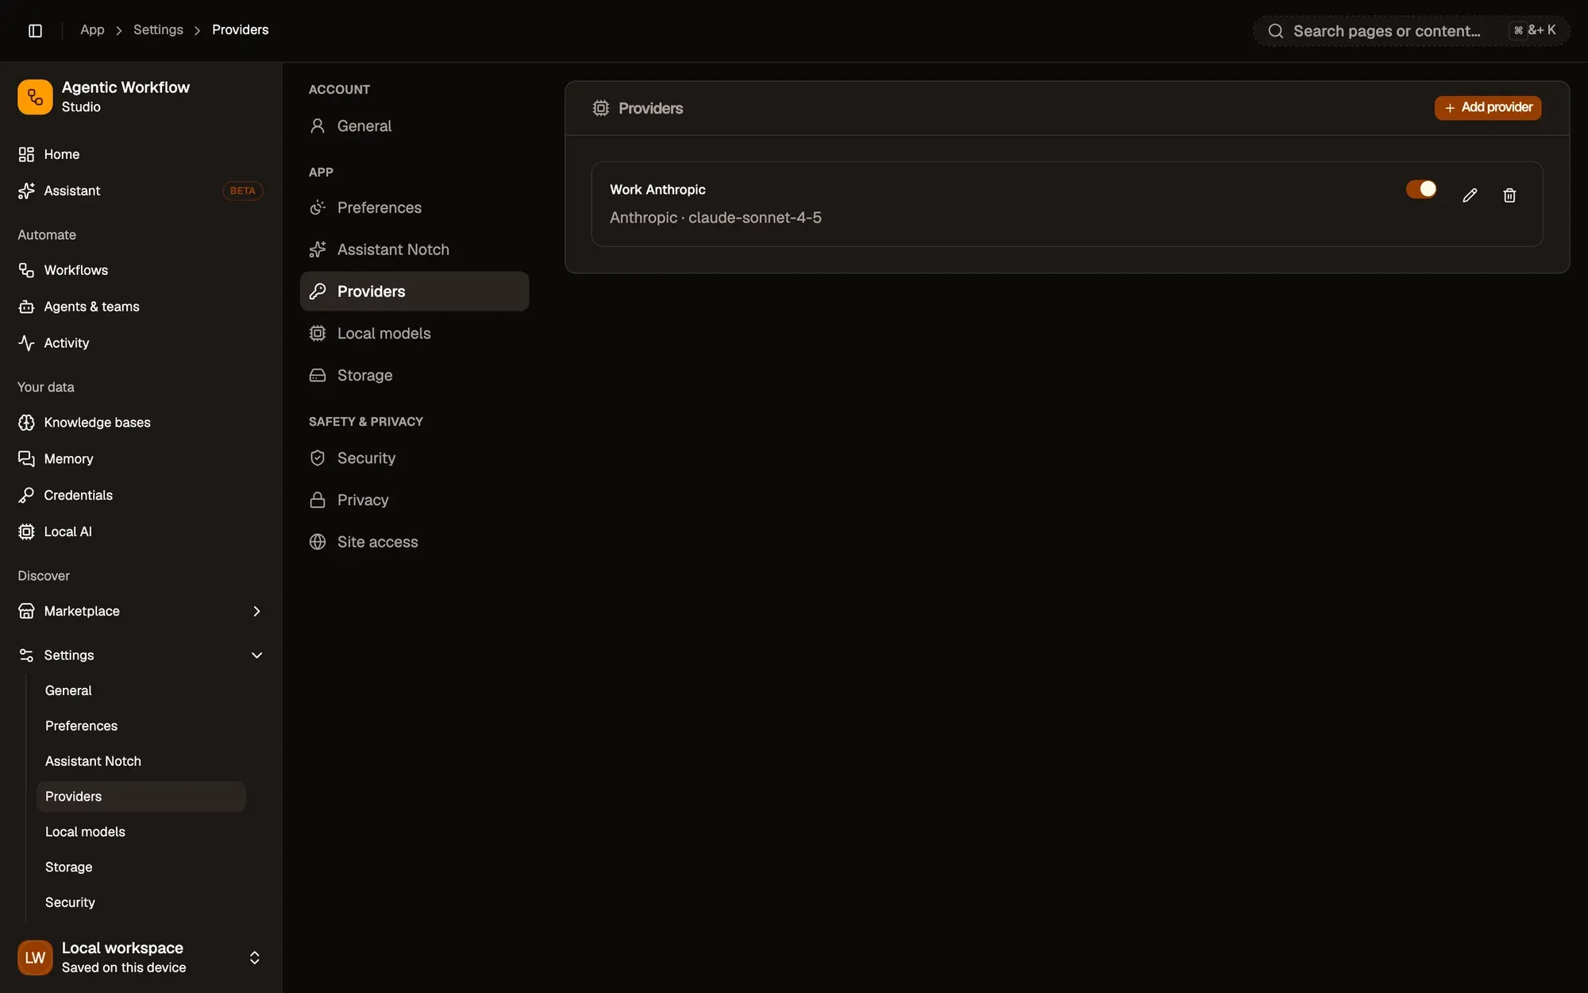The height and width of the screenshot is (993, 1588).
Task: Select Local models in sidebar Settings tree
Action: coord(141,832)
